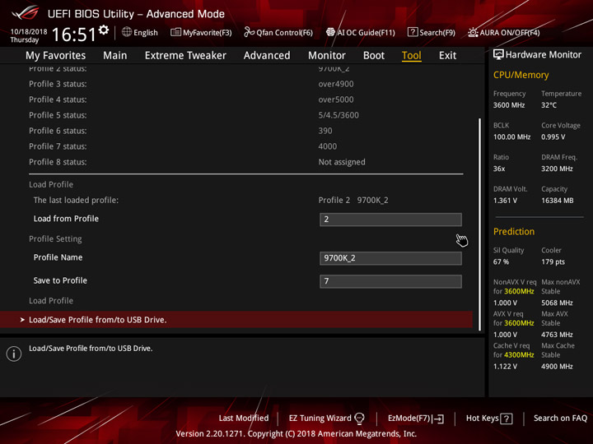Open clock settings gear icon
Image resolution: width=593 pixels, height=444 pixels.
pos(104,30)
